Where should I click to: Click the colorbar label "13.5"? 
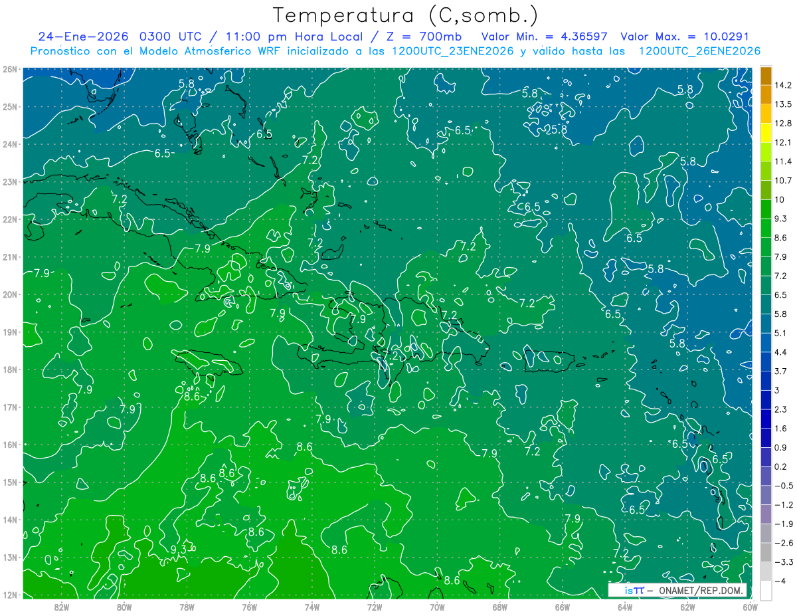point(782,104)
